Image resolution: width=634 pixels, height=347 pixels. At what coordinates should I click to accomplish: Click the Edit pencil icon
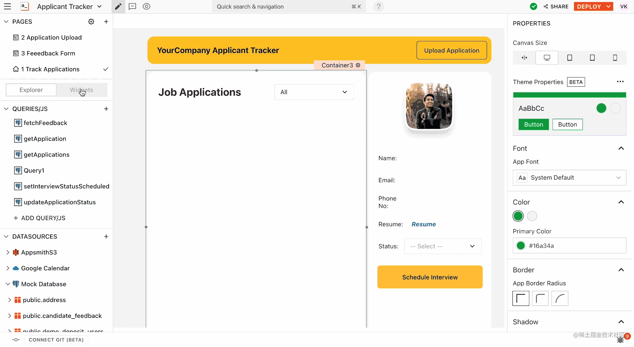tap(118, 6)
